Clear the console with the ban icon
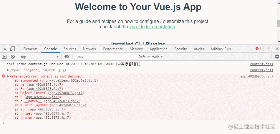This screenshot has height=134, width=280. tap(13, 57)
